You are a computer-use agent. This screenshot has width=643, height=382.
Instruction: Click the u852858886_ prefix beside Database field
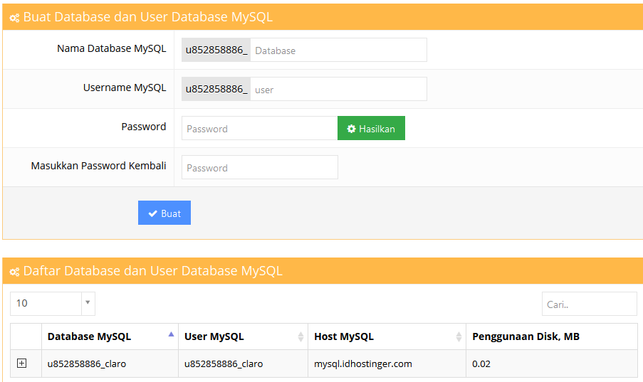click(216, 50)
